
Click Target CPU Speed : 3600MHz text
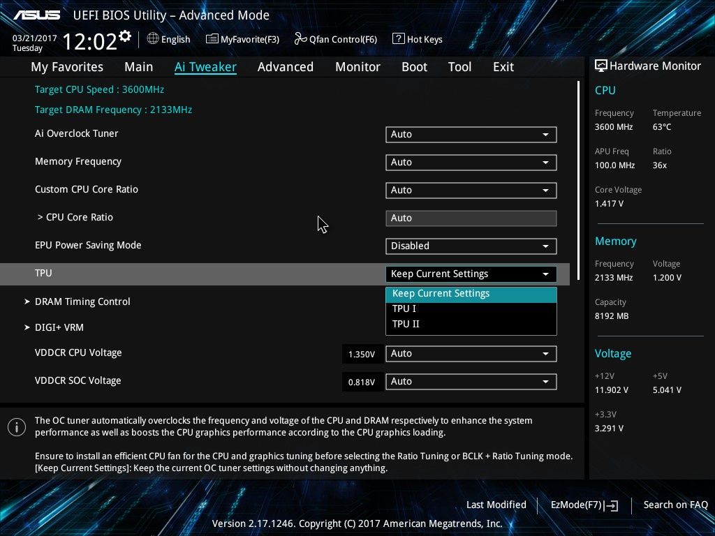[x=99, y=89]
